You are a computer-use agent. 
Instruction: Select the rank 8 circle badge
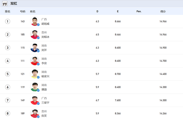[x=8, y=113]
